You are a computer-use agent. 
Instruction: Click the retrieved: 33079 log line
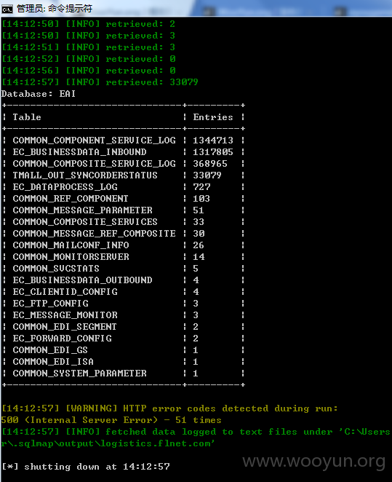coord(100,82)
